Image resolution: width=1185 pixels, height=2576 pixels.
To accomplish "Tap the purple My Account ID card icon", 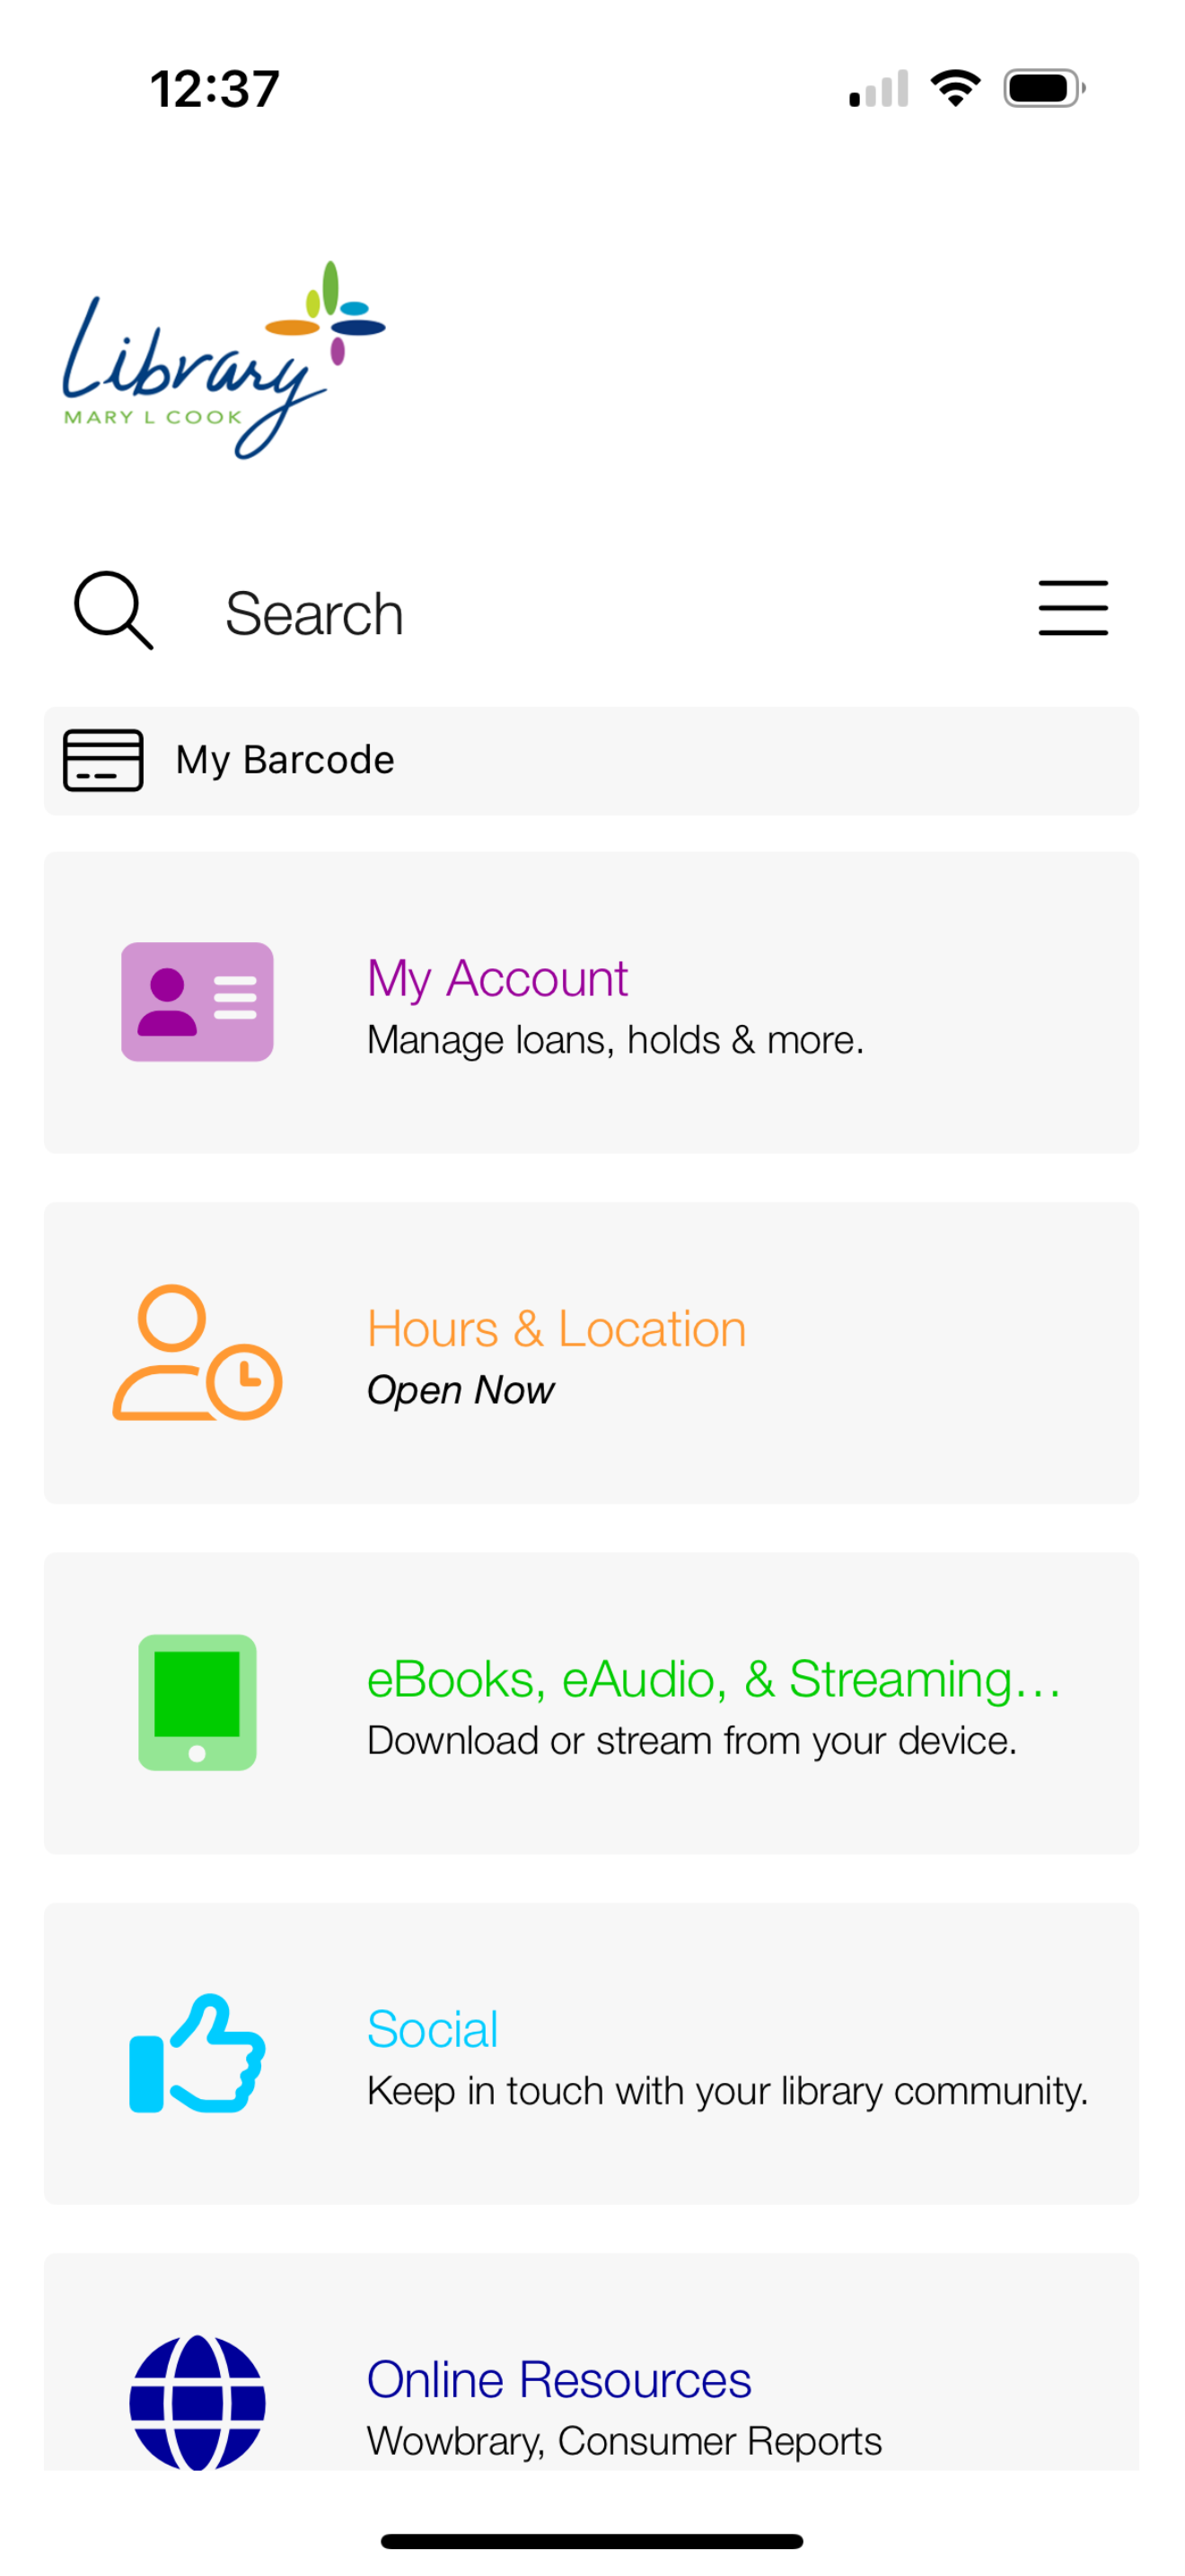I will (197, 1001).
